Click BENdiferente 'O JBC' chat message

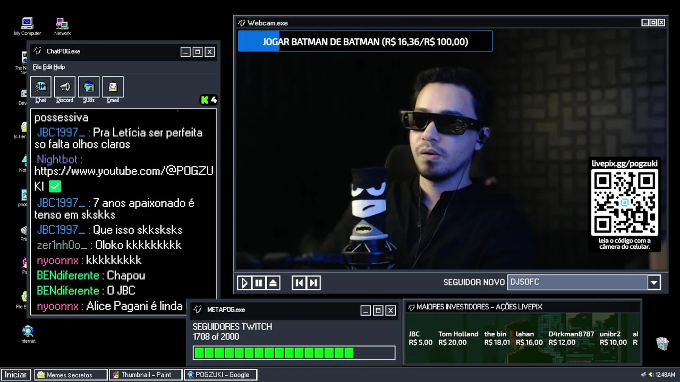click(x=86, y=291)
